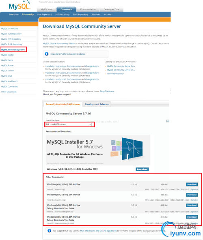203x240 pixels.
Task: Open MySQL Fabric in the sidebar
Action: tap(7, 60)
